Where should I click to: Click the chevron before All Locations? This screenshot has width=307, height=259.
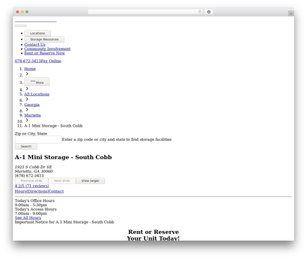[x=27, y=88]
